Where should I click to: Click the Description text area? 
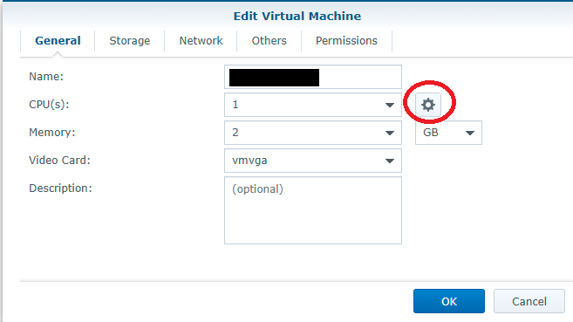click(313, 210)
